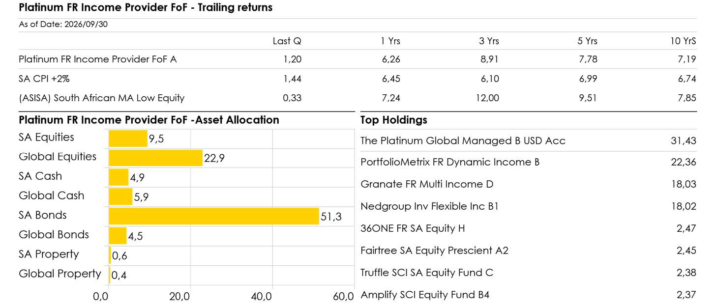Click the 3 Yrs column header
The width and height of the screenshot is (715, 307).
[x=489, y=41]
